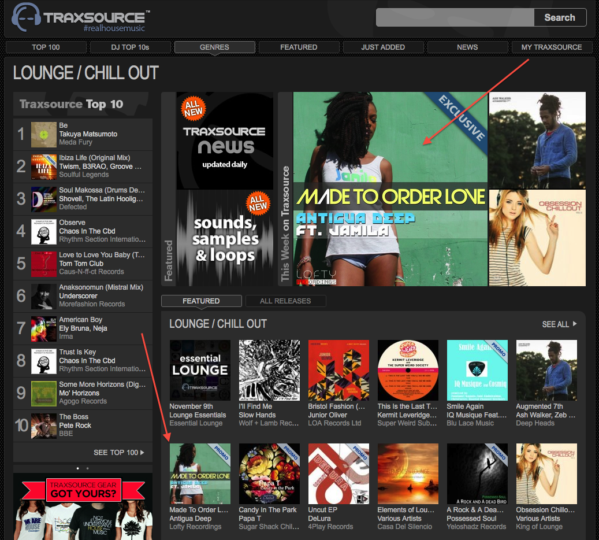
Task: Open Soul Makossa cover thumbnail
Action: click(44, 199)
